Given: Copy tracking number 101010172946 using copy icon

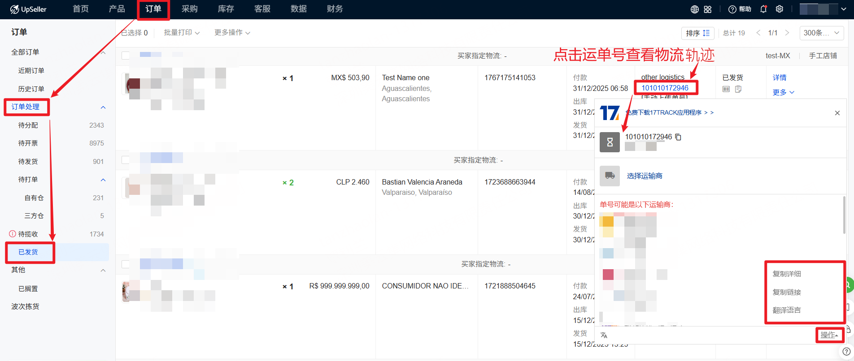Looking at the screenshot, I should (x=678, y=137).
